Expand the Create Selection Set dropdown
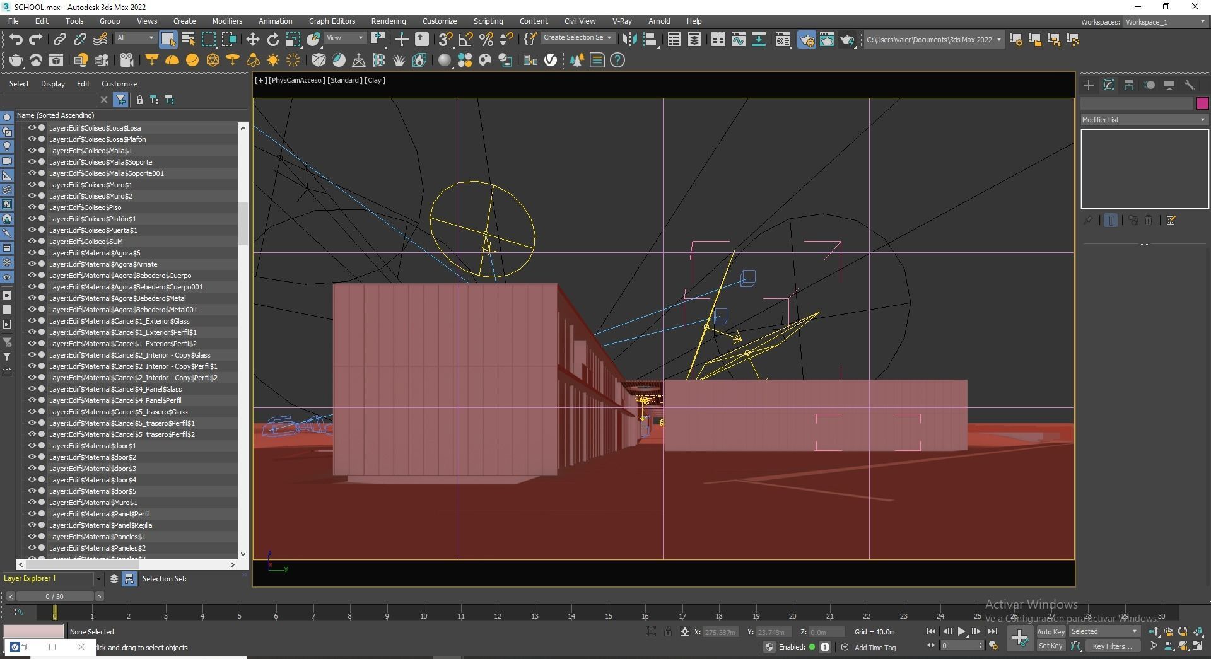Screen dimensions: 1211x659 coord(577,38)
